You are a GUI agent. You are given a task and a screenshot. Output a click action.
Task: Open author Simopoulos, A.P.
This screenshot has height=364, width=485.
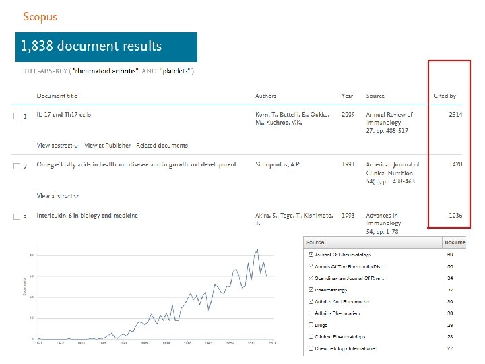pos(278,164)
